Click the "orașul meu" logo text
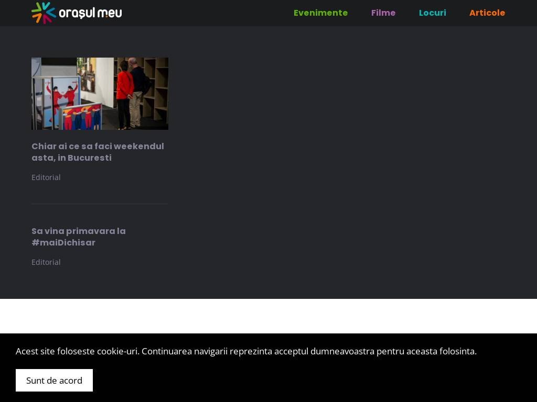 pos(90,13)
